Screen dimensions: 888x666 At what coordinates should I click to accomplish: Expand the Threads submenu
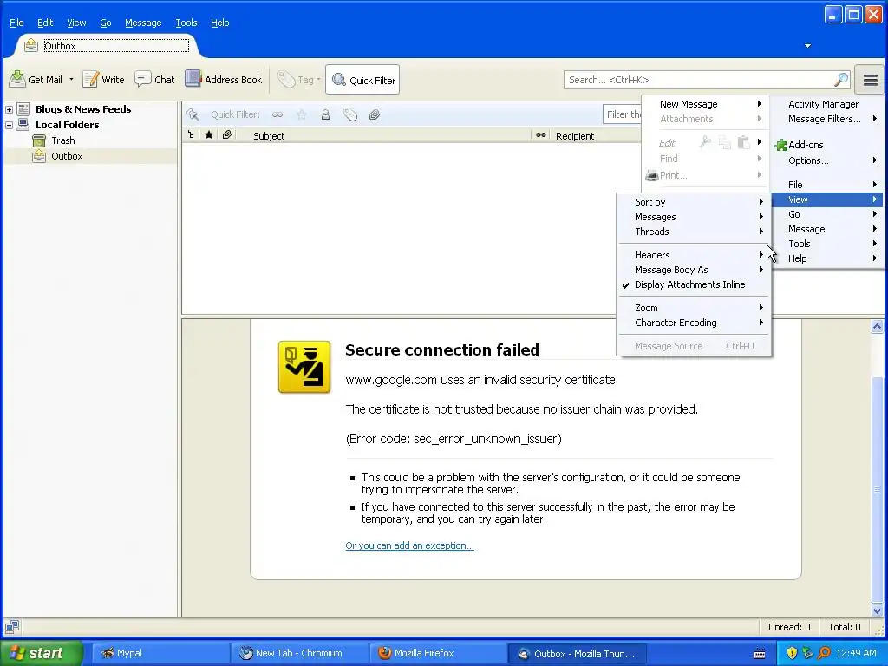coord(694,232)
